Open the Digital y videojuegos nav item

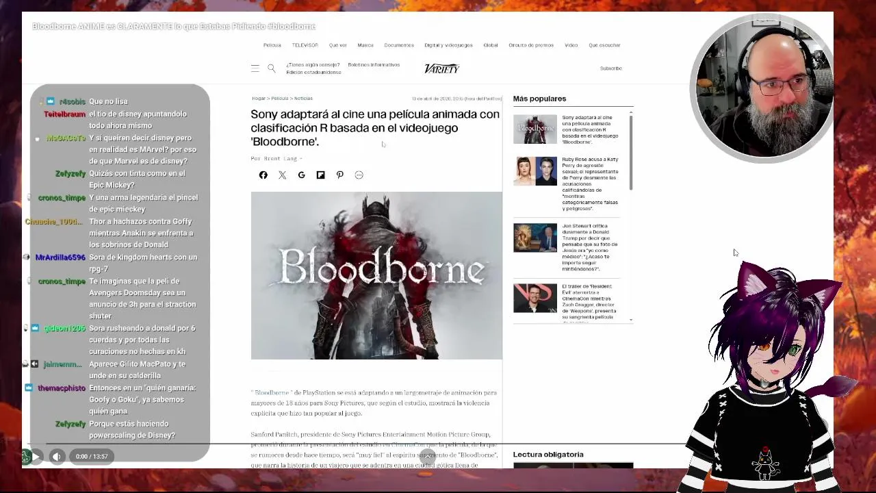click(448, 45)
